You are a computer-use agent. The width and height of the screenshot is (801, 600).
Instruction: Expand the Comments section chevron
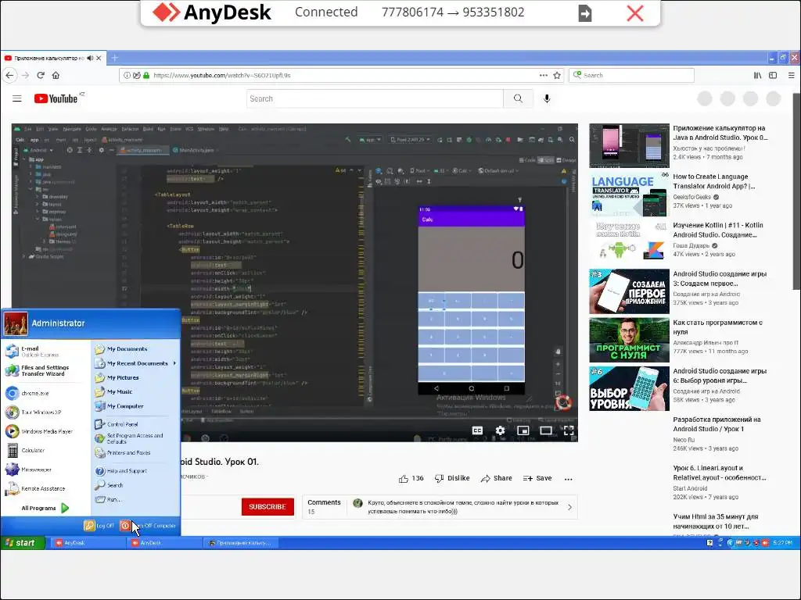[x=569, y=507]
